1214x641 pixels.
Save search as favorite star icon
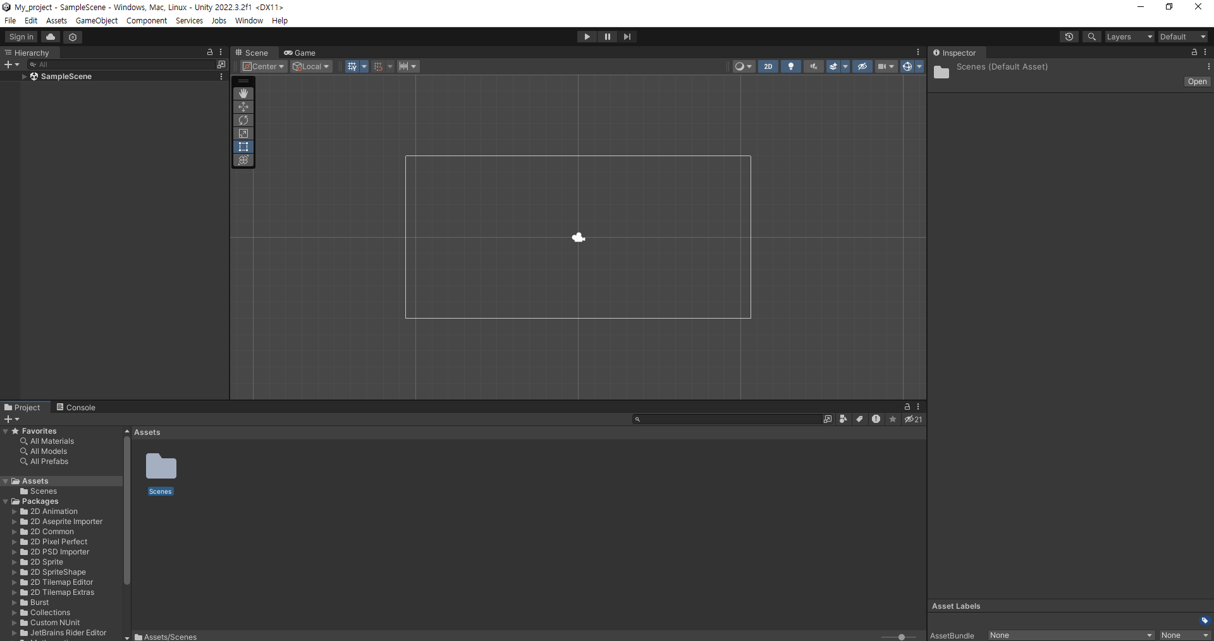893,419
